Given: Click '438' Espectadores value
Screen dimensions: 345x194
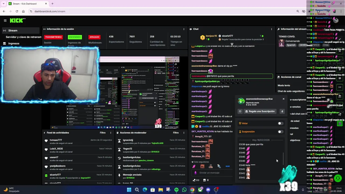Looking at the screenshot, I should [x=111, y=37].
